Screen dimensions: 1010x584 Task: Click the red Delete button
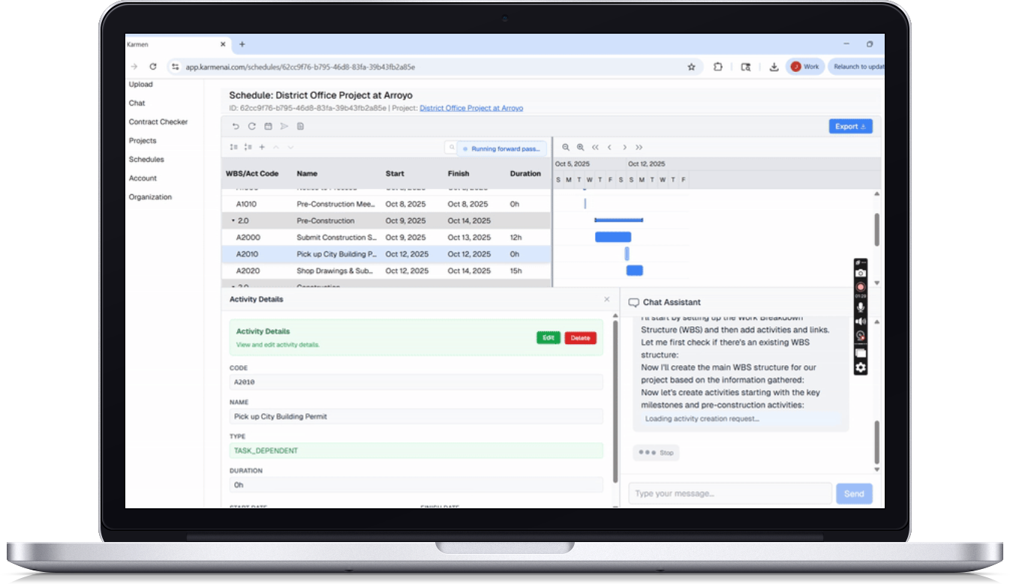[581, 338]
